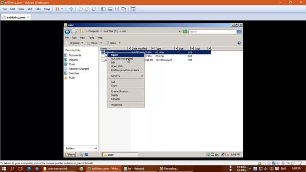Enter full screen mode icon
Image resolution: width=306 pixels, height=172 pixels.
point(117,9)
